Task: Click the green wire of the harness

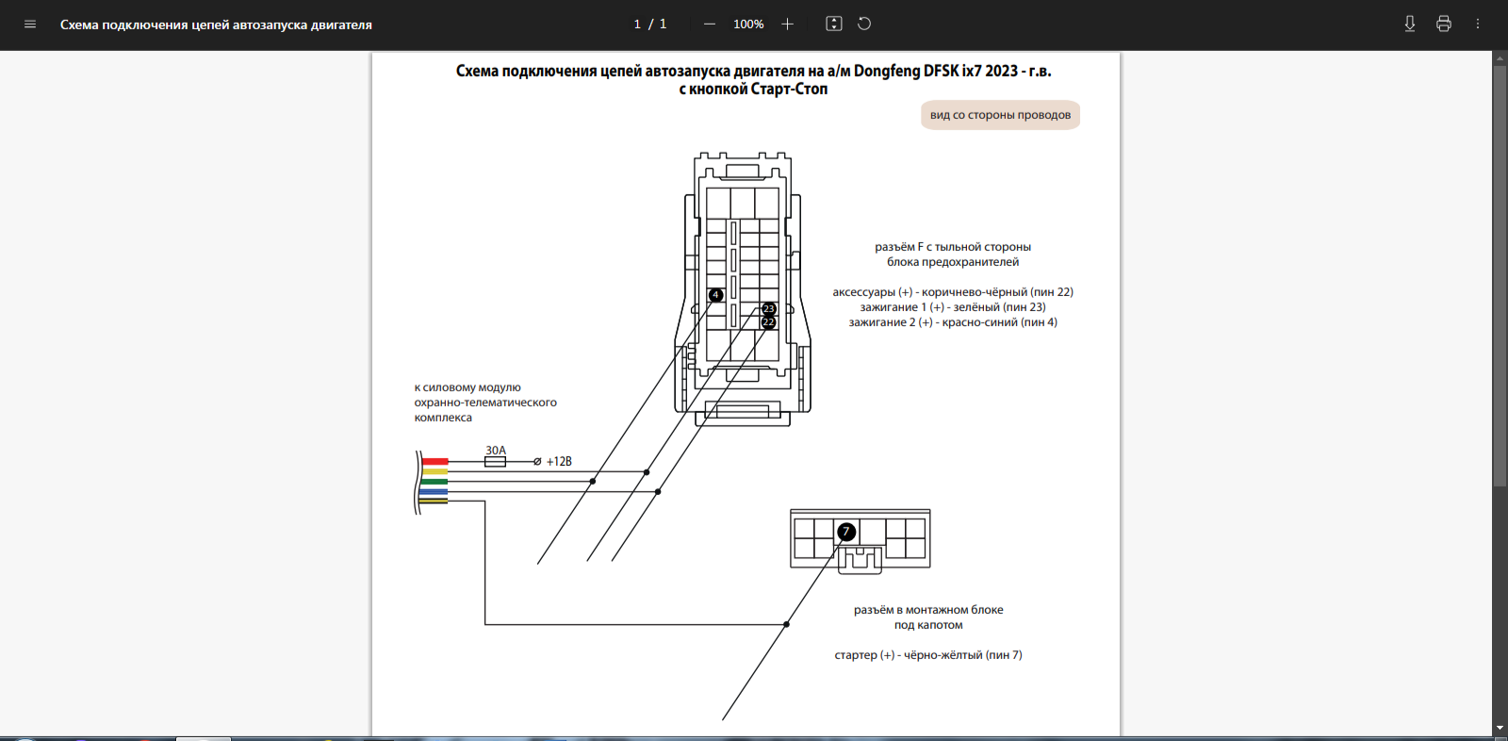Action: tap(434, 482)
